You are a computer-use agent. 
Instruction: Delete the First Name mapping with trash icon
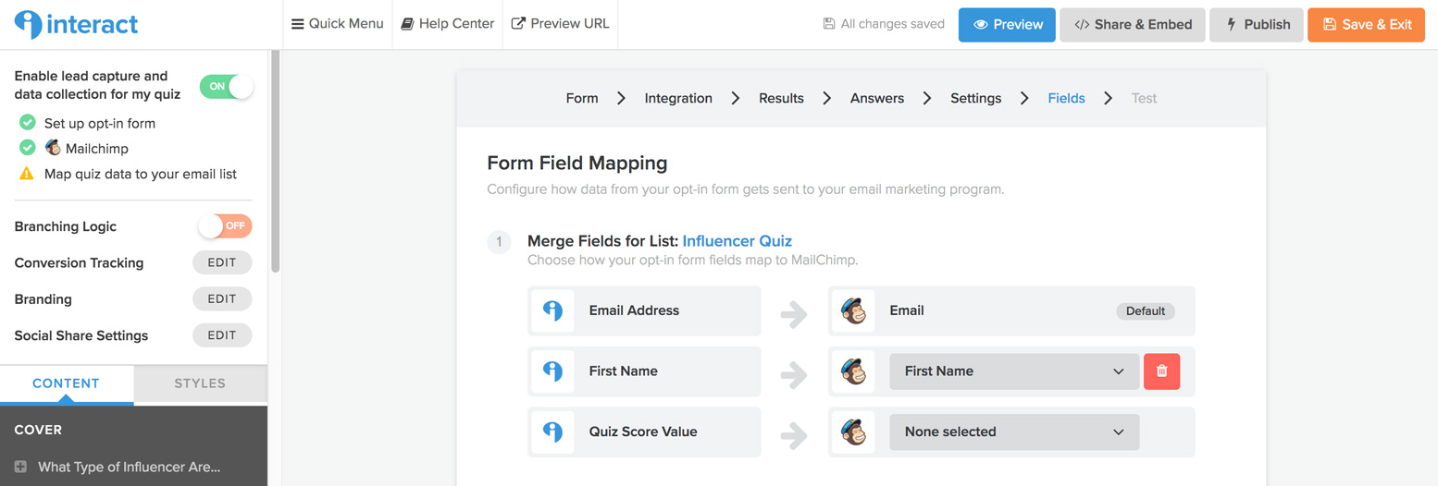[1162, 371]
